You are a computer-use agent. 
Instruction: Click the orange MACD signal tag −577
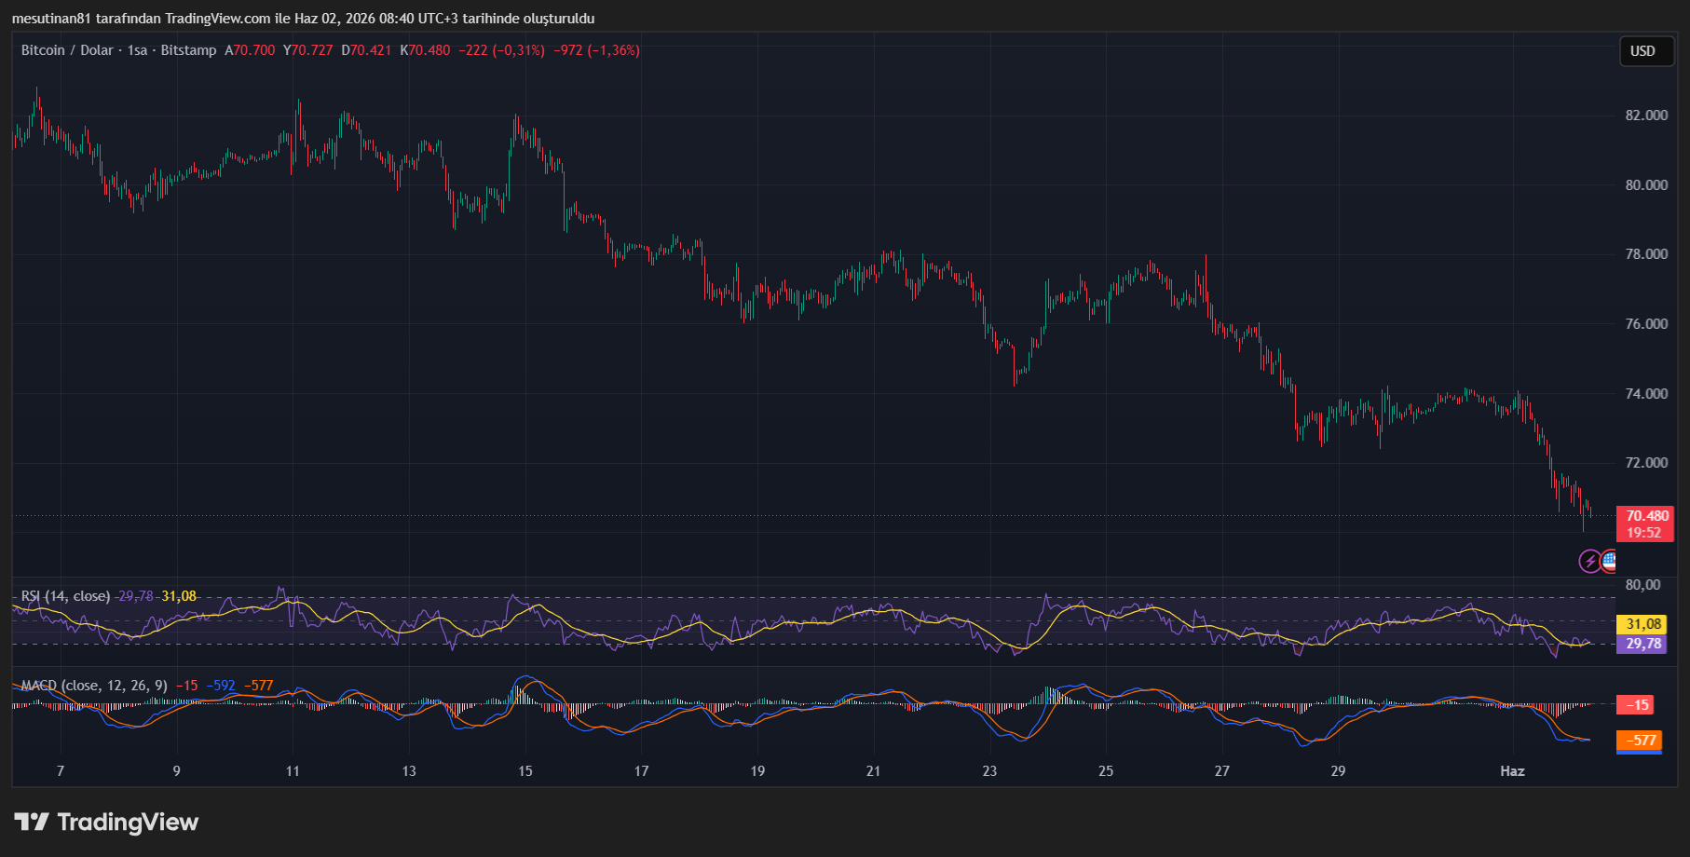(1641, 741)
